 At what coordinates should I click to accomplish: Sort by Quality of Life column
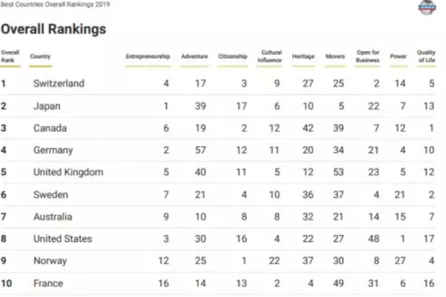427,56
